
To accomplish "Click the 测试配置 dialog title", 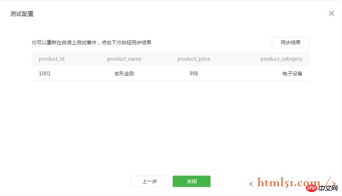I will coord(22,14).
